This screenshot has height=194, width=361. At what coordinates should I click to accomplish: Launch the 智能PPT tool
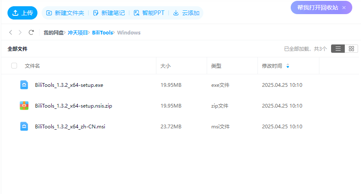[x=149, y=13]
